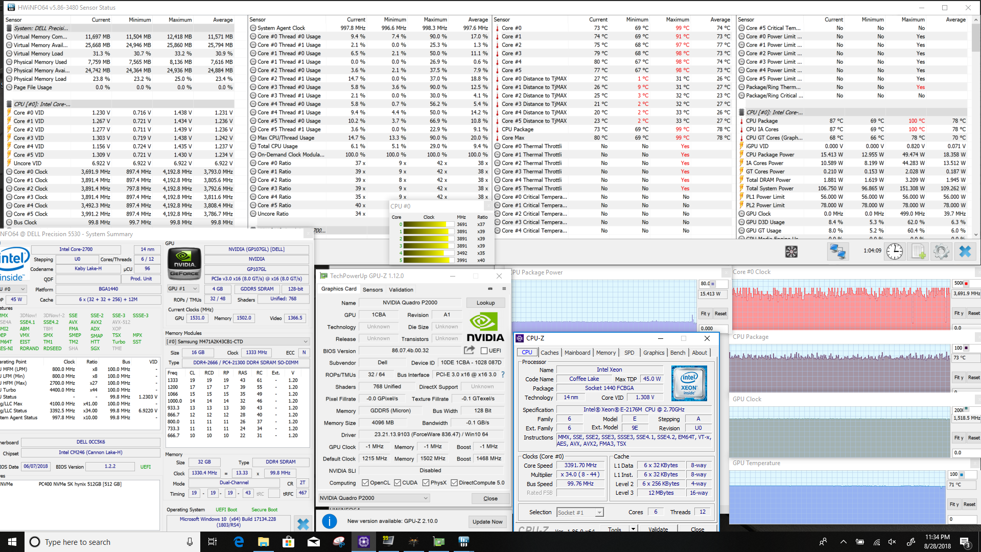The image size is (981, 552).
Task: Toggle the DirectCompute 5.0 checkbox
Action: click(x=454, y=482)
